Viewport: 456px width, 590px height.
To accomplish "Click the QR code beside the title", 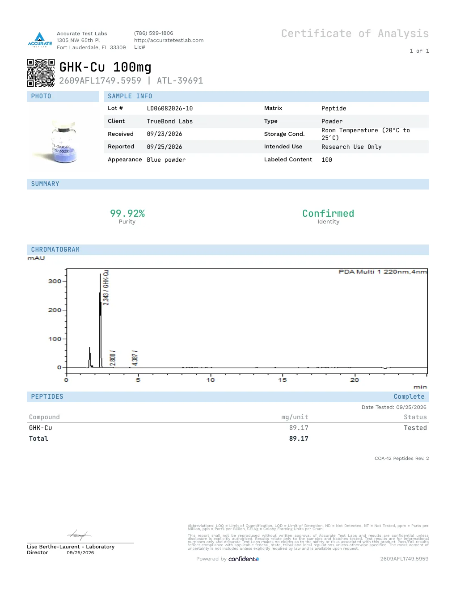I will 41,73.
